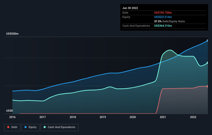Click the Equity label in tooltip

point(126,17)
